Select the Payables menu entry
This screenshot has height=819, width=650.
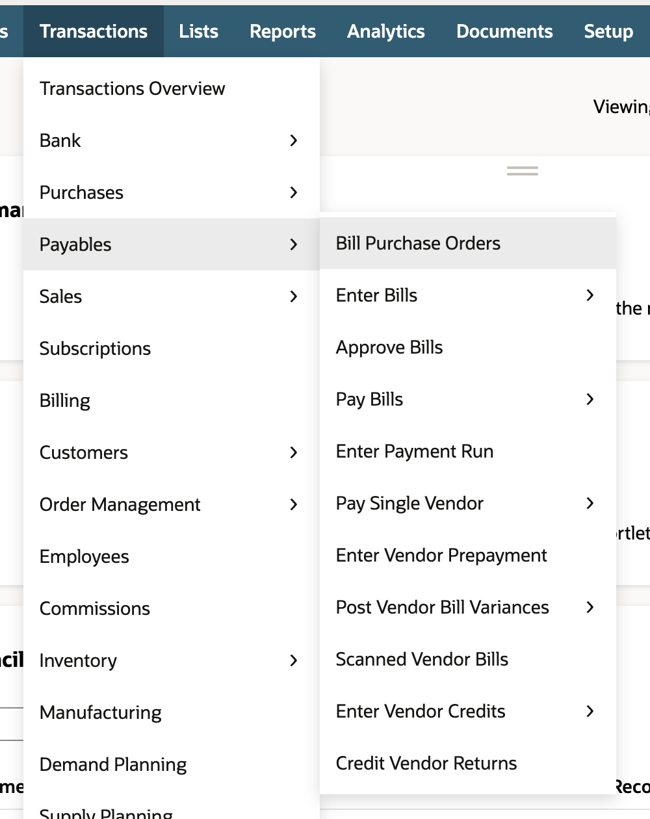click(172, 244)
